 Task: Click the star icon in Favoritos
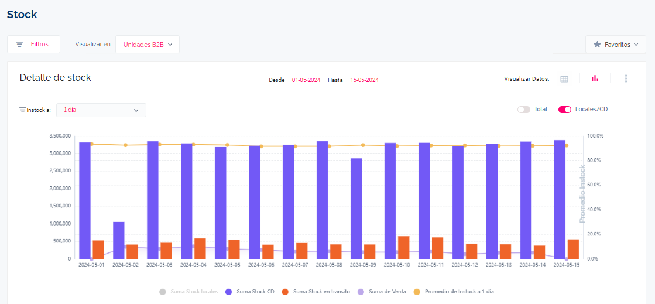[597, 45]
